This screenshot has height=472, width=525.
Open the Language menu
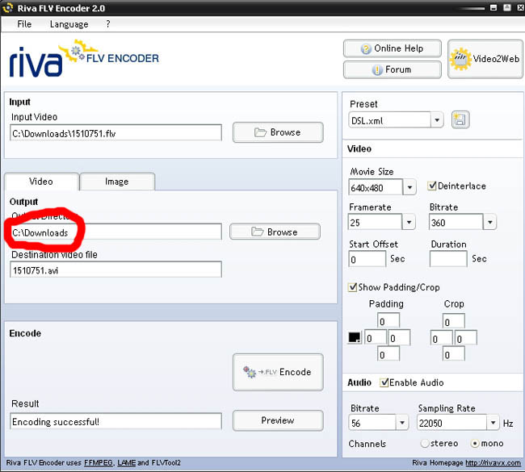69,24
